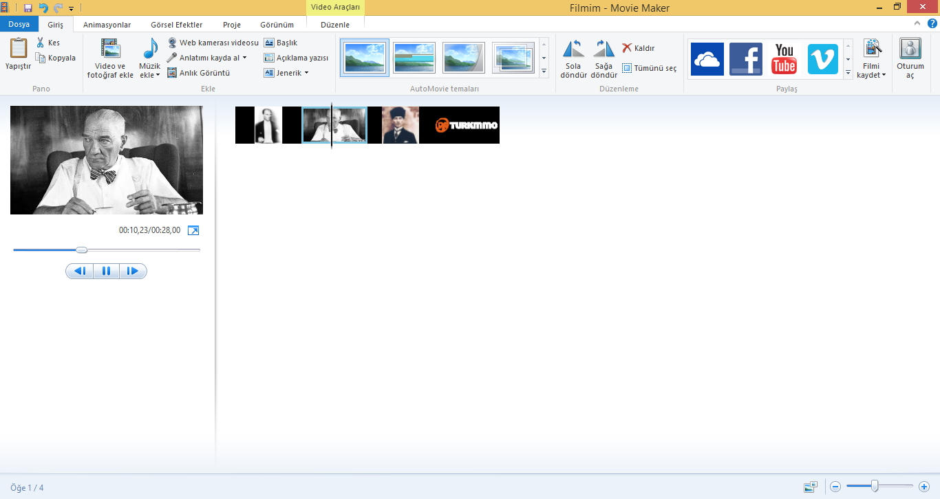Image resolution: width=940 pixels, height=499 pixels.
Task: Click Video ve fotoğraf ekle
Action: tap(110, 58)
